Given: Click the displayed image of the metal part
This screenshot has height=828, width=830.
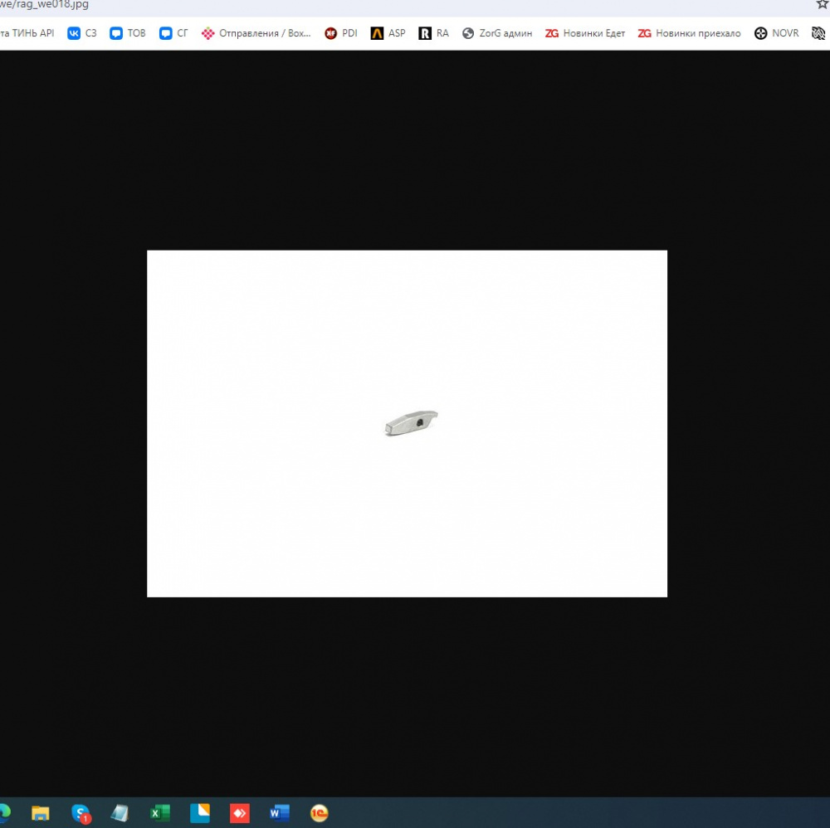Looking at the screenshot, I should tap(407, 424).
